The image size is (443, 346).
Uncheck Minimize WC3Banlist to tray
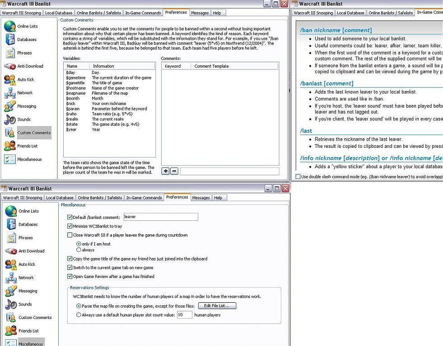(x=70, y=226)
